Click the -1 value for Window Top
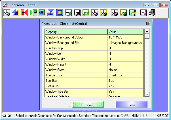 click(x=110, y=48)
